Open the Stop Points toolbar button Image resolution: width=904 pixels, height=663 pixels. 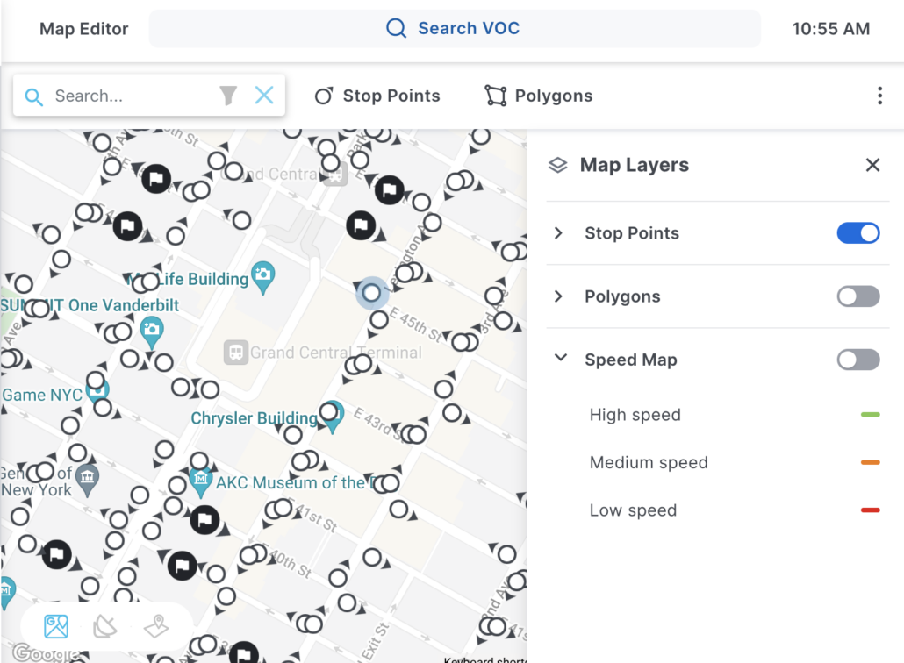point(377,96)
